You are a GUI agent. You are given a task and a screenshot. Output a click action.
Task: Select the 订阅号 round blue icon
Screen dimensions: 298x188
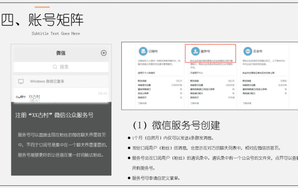point(143,51)
